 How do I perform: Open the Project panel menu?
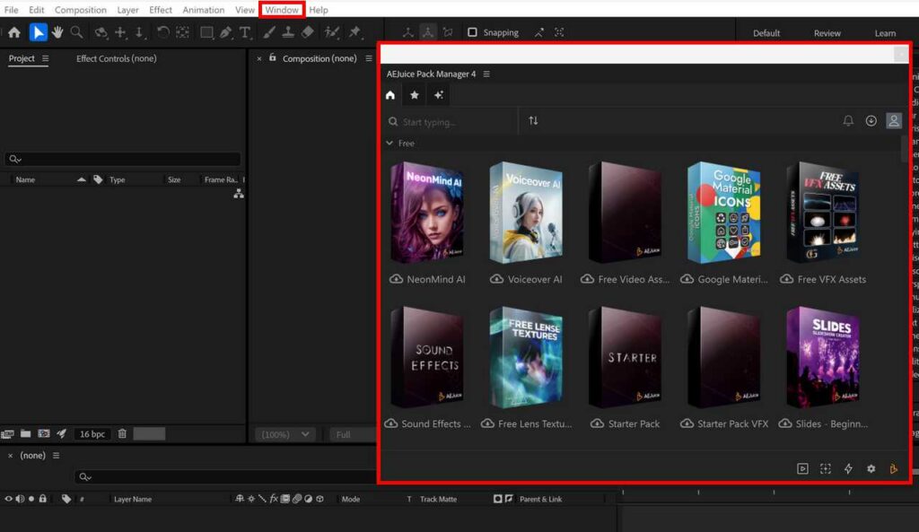tap(45, 58)
